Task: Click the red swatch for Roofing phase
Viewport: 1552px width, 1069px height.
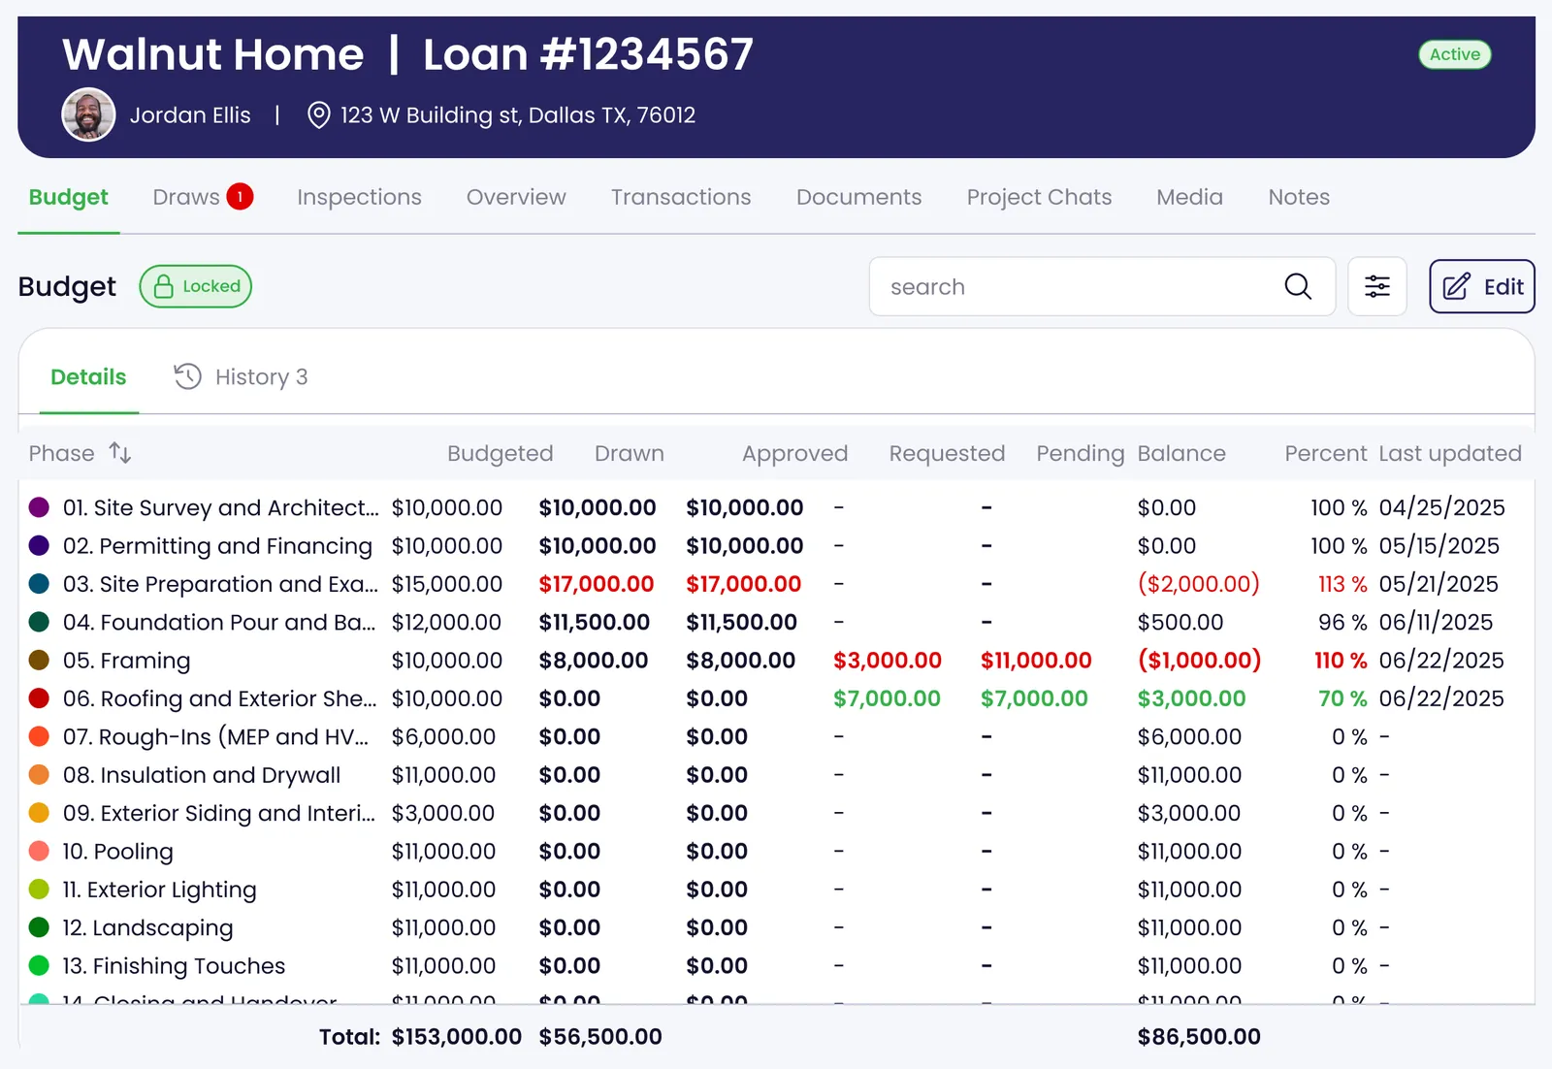Action: point(39,698)
